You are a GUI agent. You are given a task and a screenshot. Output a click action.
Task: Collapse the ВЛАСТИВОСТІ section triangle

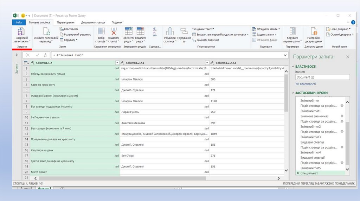click(293, 67)
